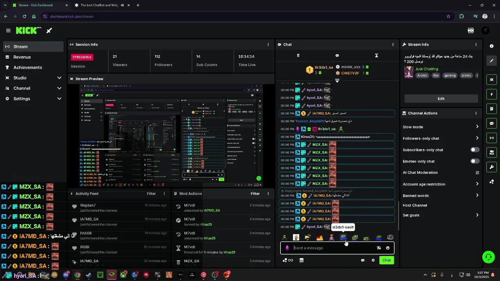Open AI Chat Moderation external link
The width and height of the screenshot is (500, 281).
(477, 173)
